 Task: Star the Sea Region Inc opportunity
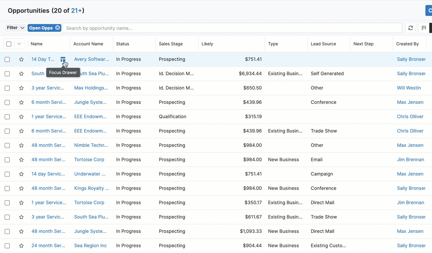[x=21, y=246]
